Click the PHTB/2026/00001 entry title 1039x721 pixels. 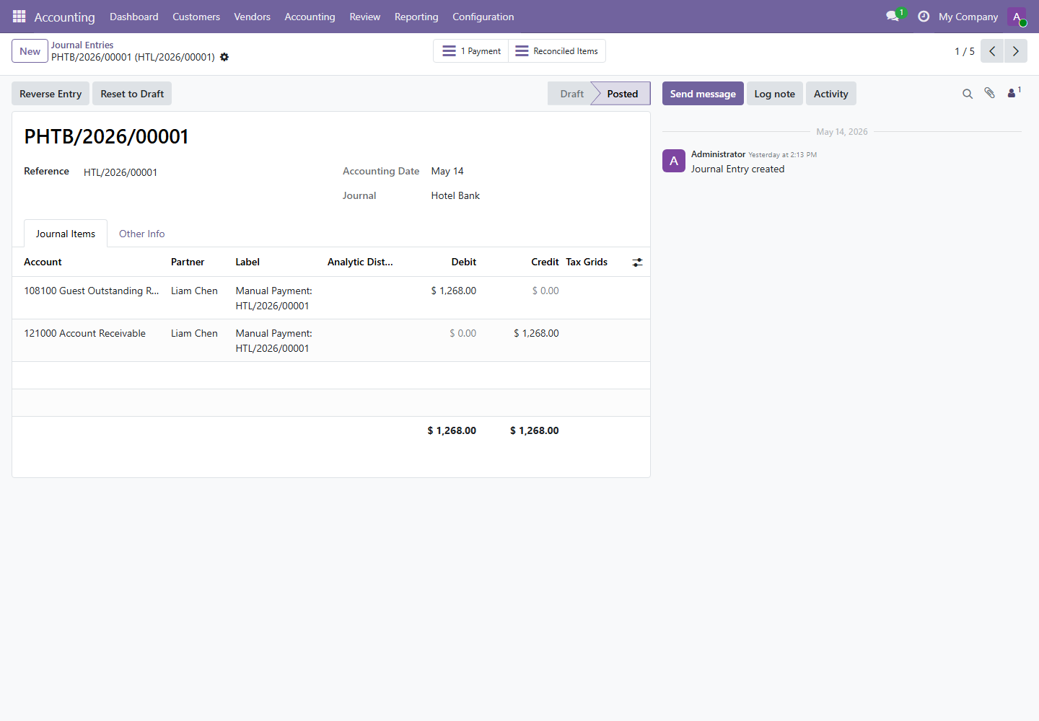(x=107, y=136)
